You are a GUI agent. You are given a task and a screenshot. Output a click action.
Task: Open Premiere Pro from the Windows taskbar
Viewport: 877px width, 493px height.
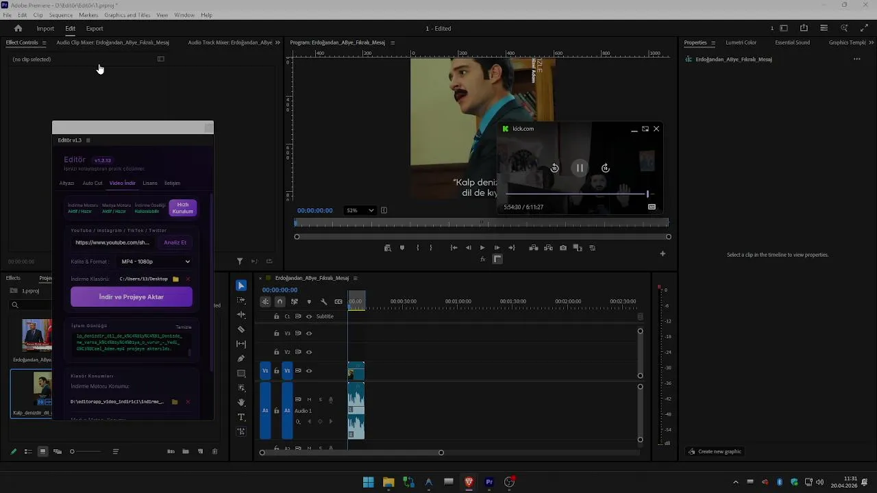tap(489, 482)
